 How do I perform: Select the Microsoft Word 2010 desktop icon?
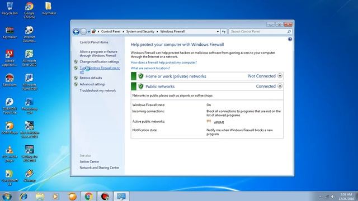tap(29, 82)
